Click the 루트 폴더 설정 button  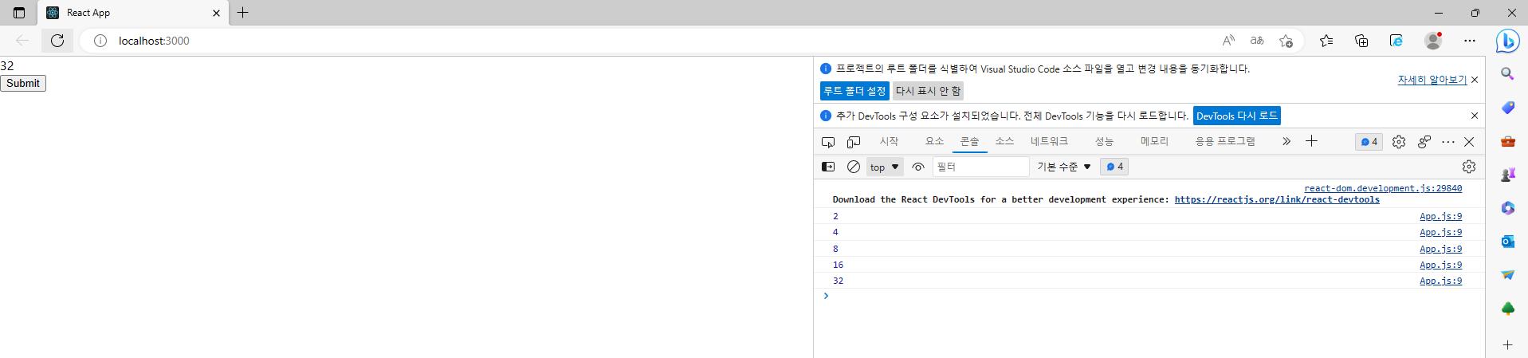pyautogui.click(x=854, y=91)
